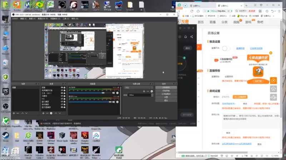Click the 时长 duration spinner arrows
Screen dimensions: 286x160
152,95
